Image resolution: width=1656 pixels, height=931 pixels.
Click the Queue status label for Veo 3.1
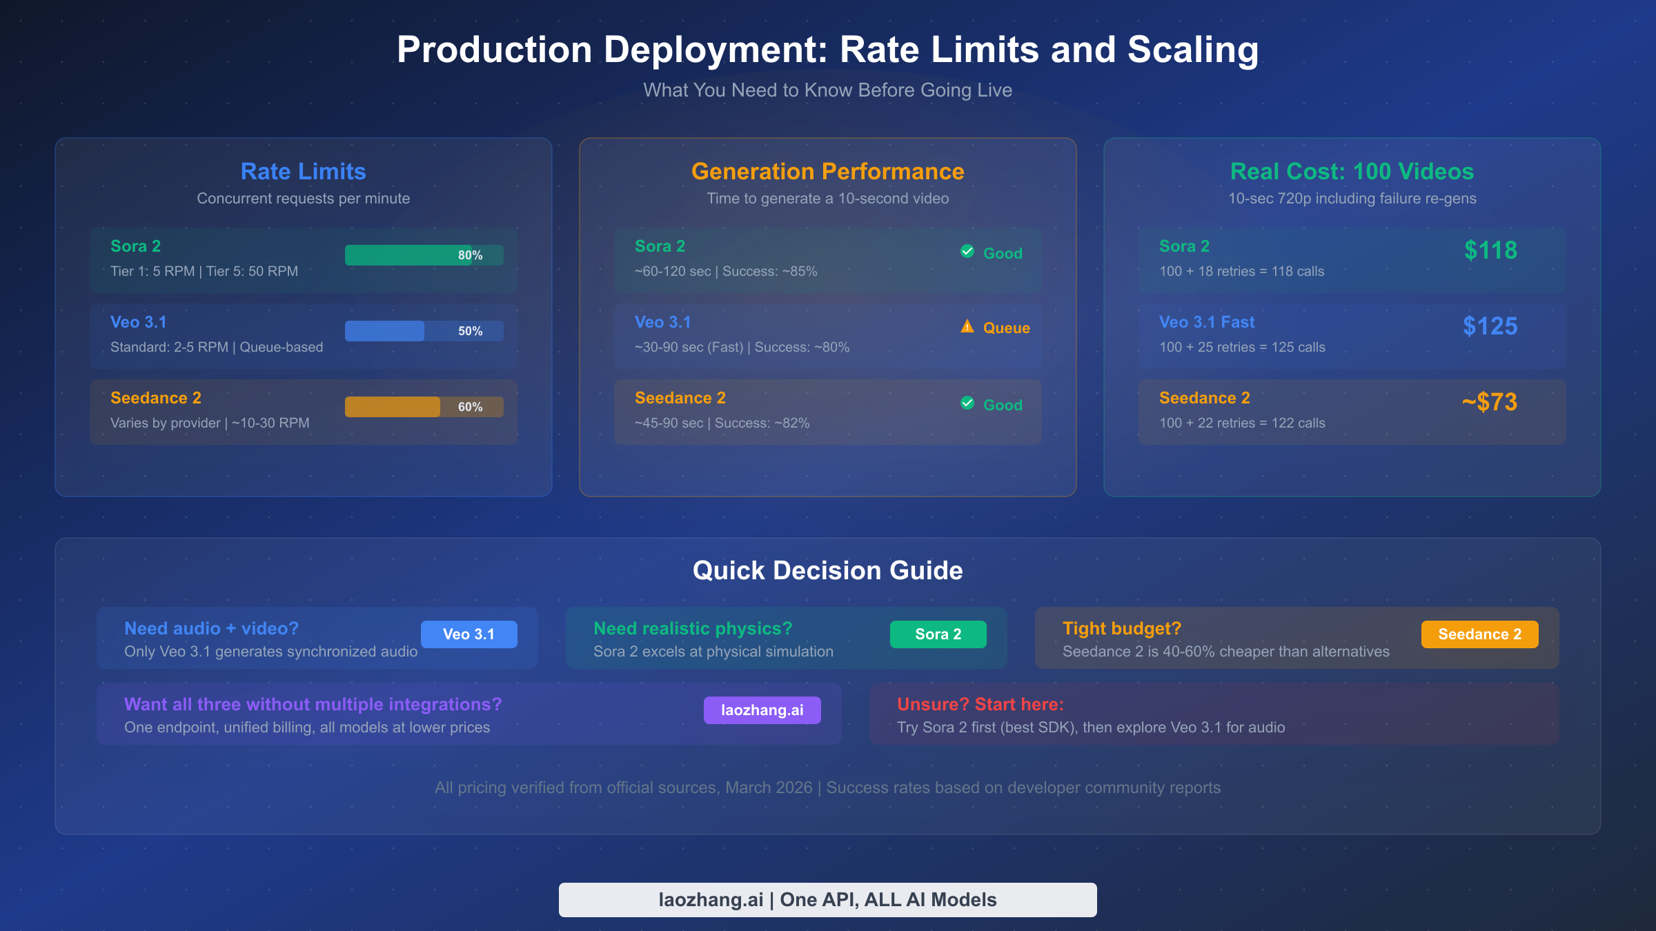tap(1006, 327)
